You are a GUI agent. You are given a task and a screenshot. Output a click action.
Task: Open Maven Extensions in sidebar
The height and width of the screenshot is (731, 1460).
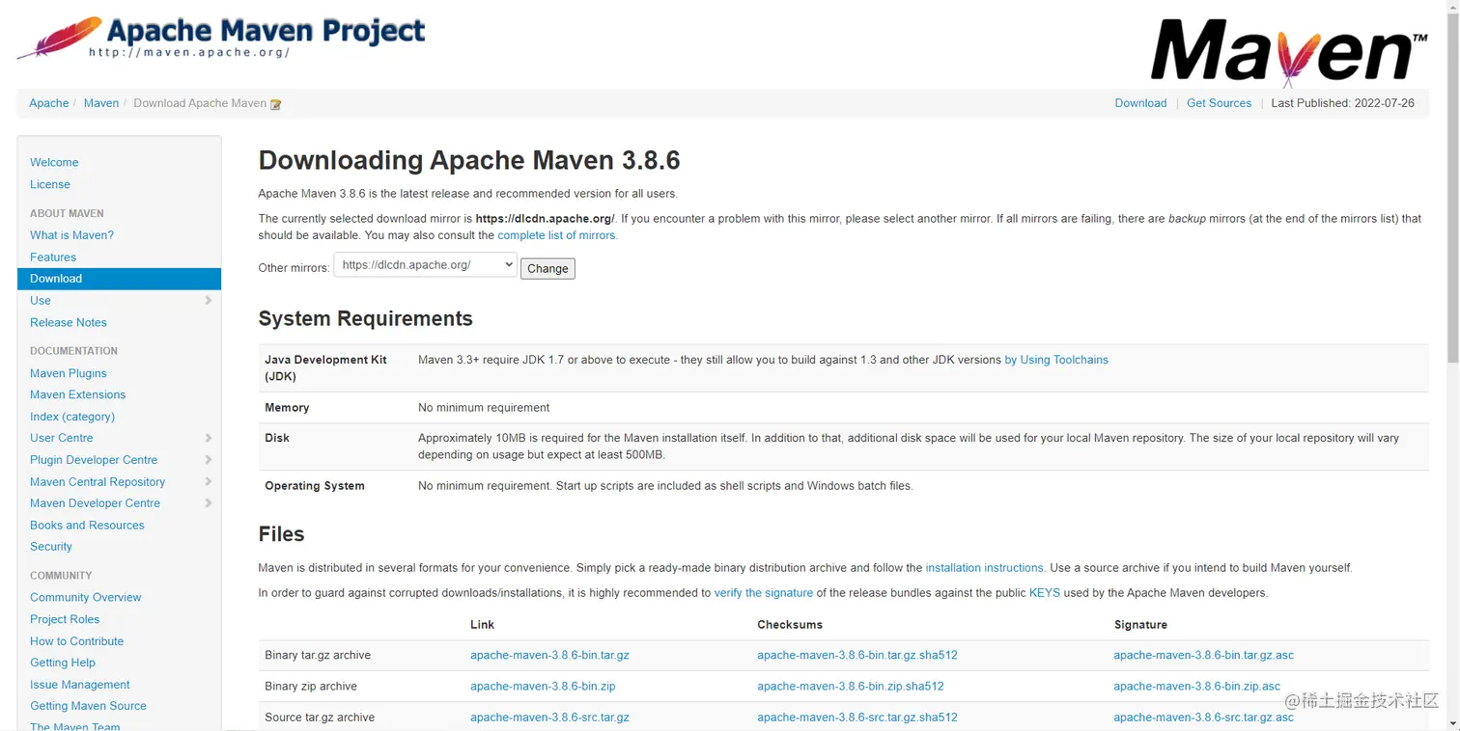[x=78, y=394]
